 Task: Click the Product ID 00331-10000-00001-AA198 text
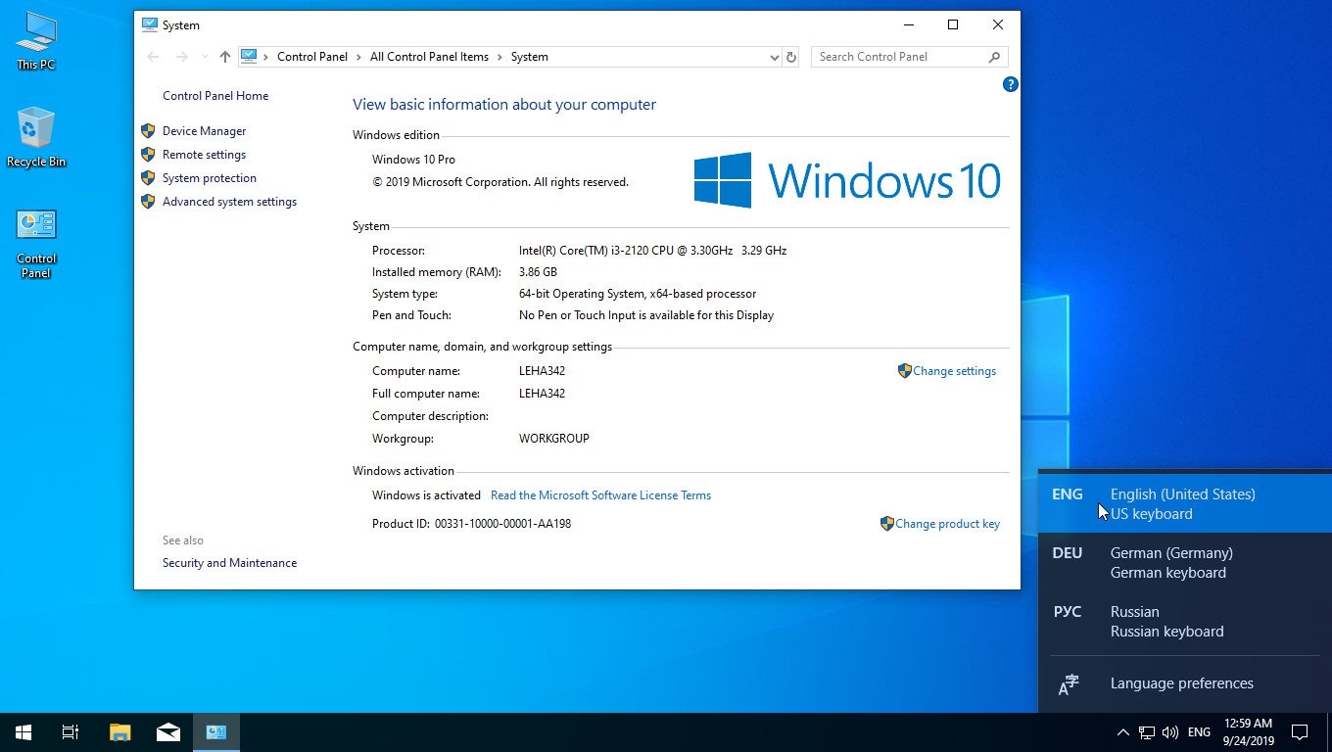click(x=502, y=524)
